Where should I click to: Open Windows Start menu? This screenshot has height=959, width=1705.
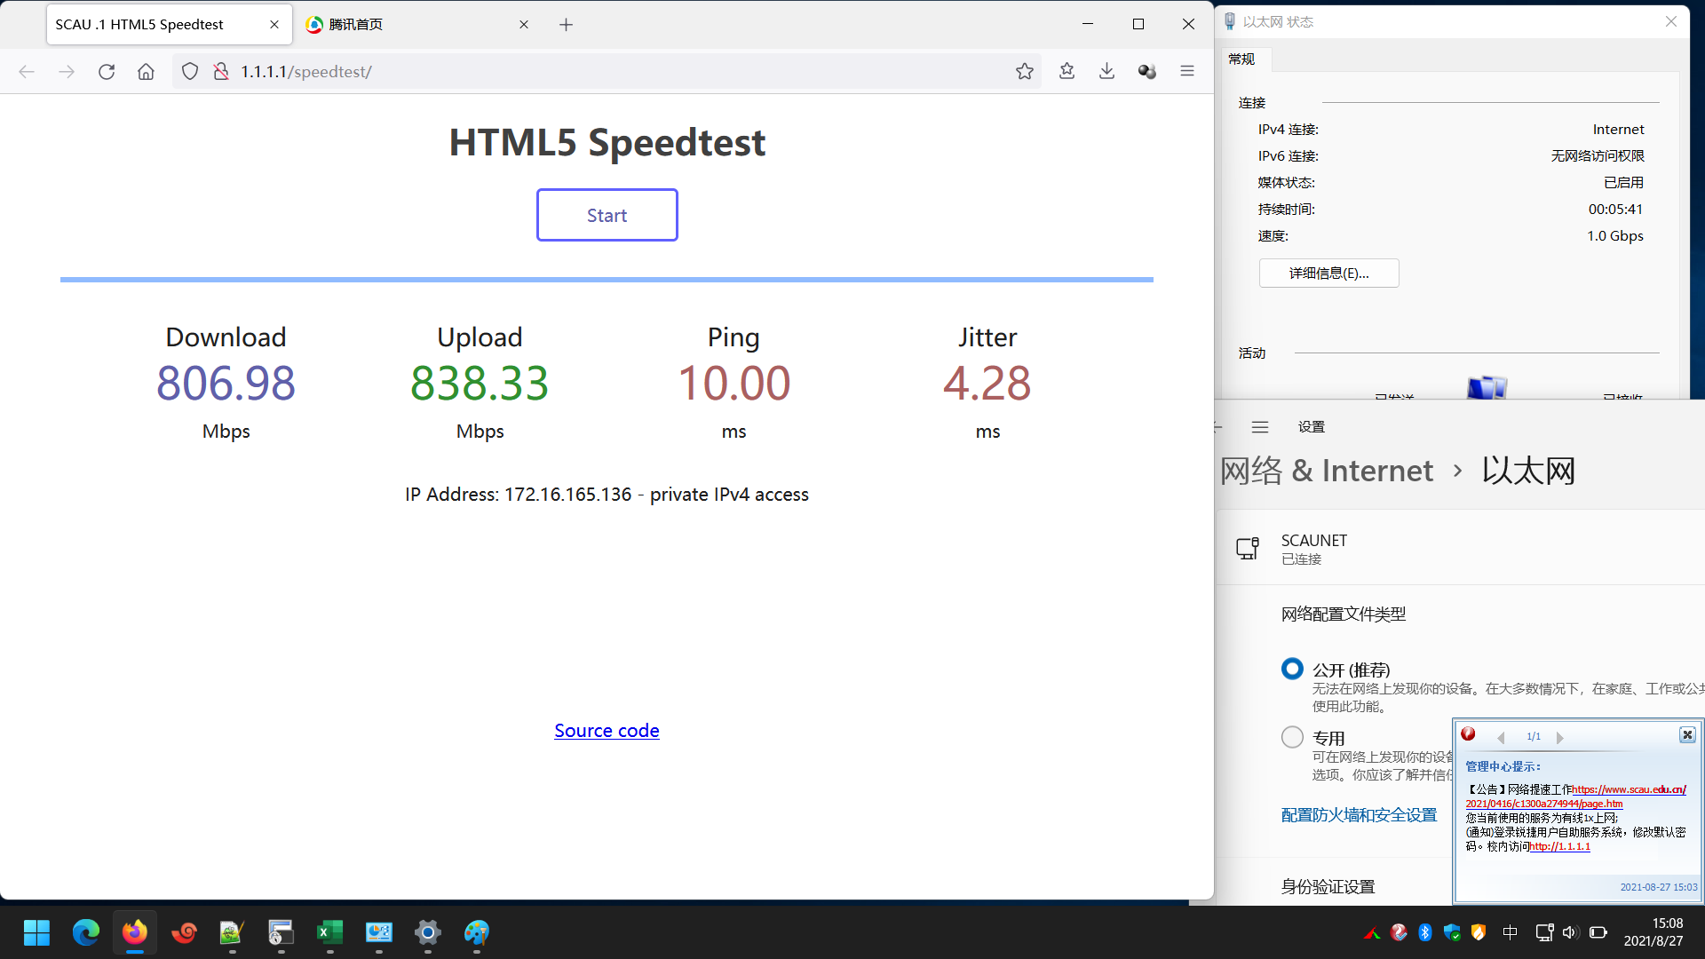click(x=36, y=932)
